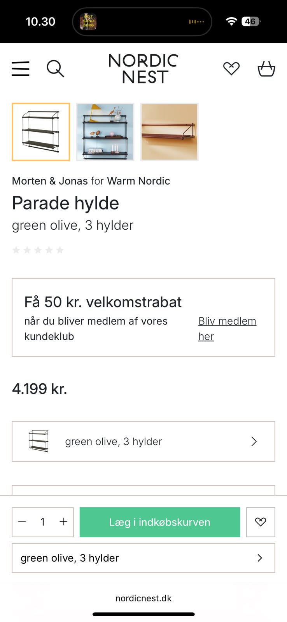
Task: Open the hamburger navigation menu
Action: (21, 69)
